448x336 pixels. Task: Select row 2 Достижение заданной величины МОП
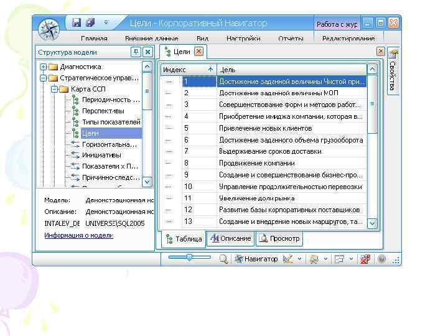click(x=264, y=93)
